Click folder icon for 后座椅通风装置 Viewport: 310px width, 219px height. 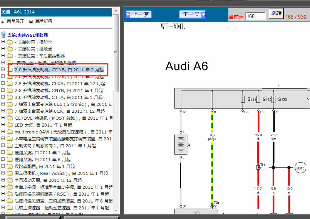coord(10,201)
